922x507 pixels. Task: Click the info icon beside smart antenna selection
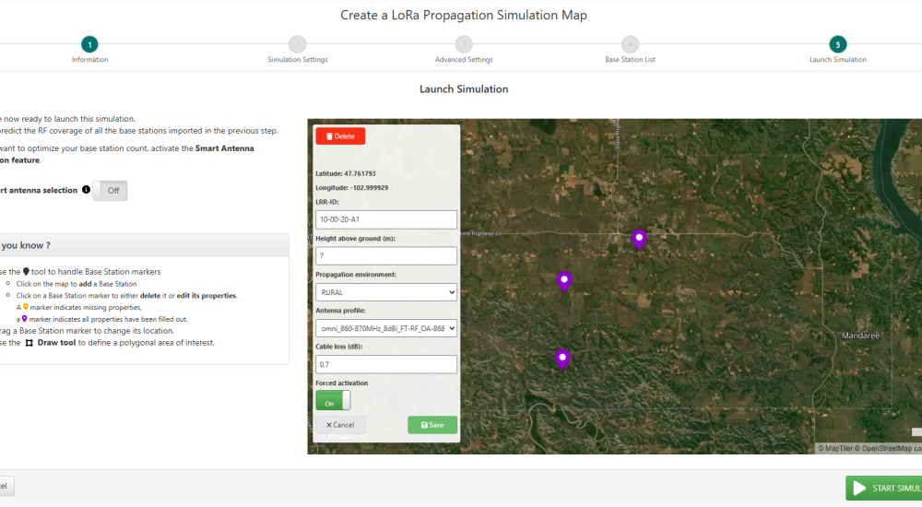tap(86, 189)
